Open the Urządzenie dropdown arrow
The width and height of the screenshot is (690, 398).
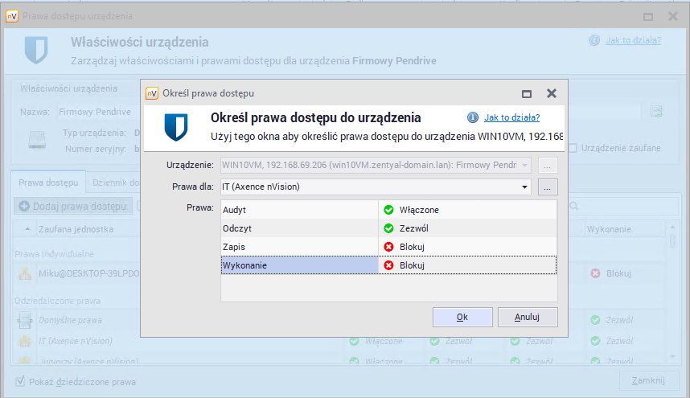[x=525, y=165]
